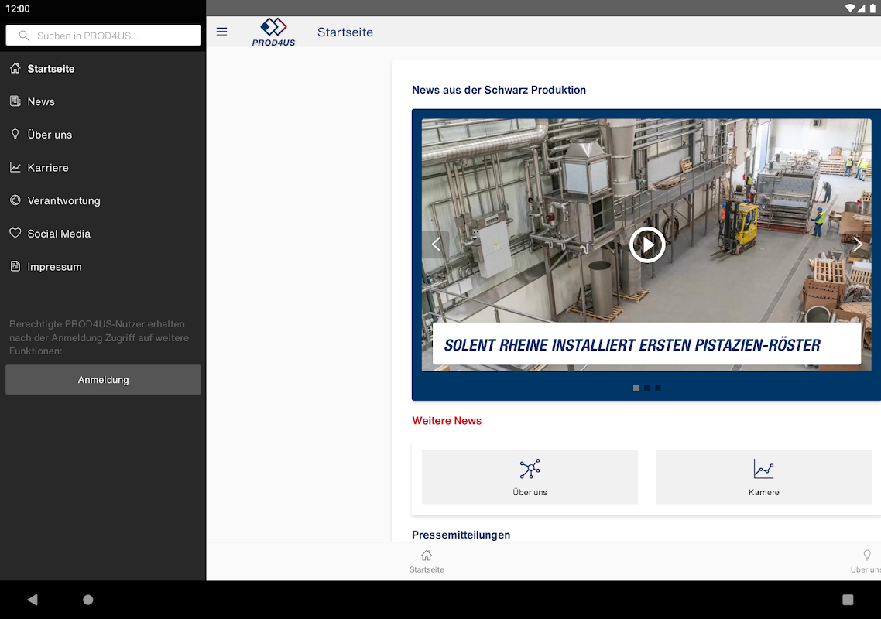This screenshot has height=619, width=881.
Task: Select the third carousel indicator dot
Action: [x=657, y=388]
